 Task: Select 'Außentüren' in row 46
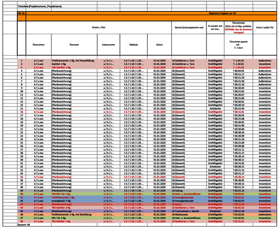point(265,214)
